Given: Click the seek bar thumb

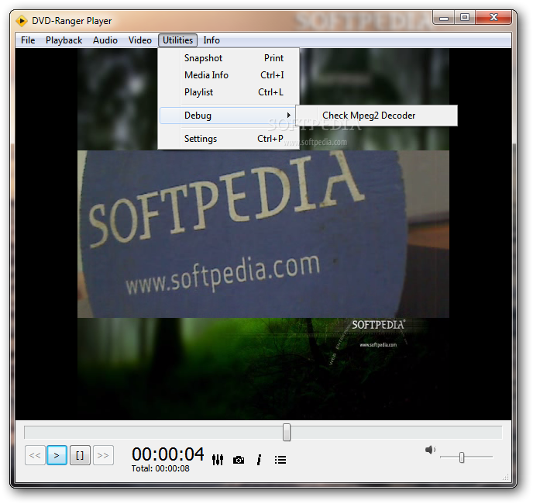Looking at the screenshot, I should 287,432.
